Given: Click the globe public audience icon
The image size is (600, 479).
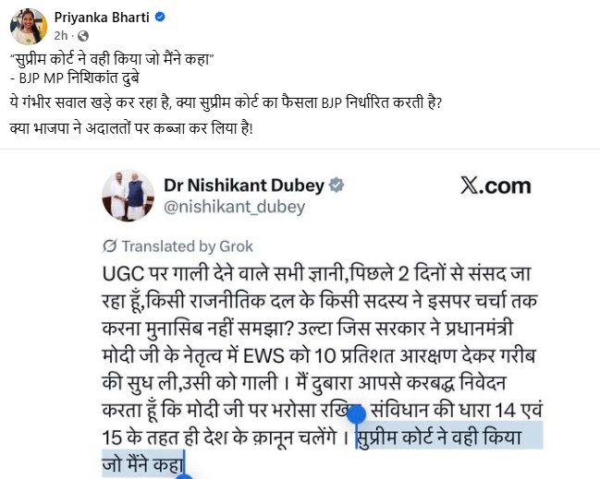Looking at the screenshot, I should pyautogui.click(x=83, y=36).
